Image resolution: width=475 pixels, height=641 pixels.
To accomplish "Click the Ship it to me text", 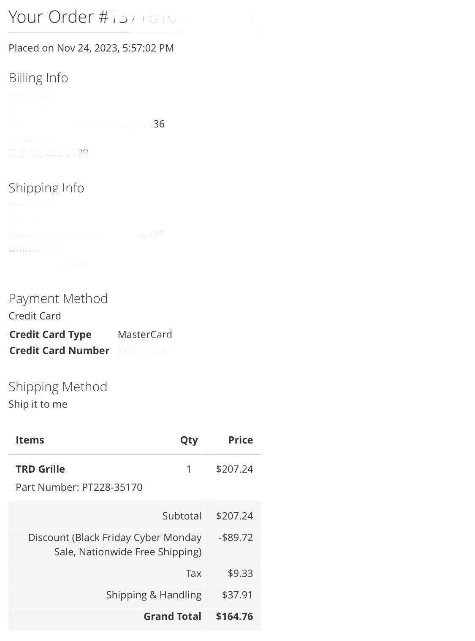I will point(38,404).
